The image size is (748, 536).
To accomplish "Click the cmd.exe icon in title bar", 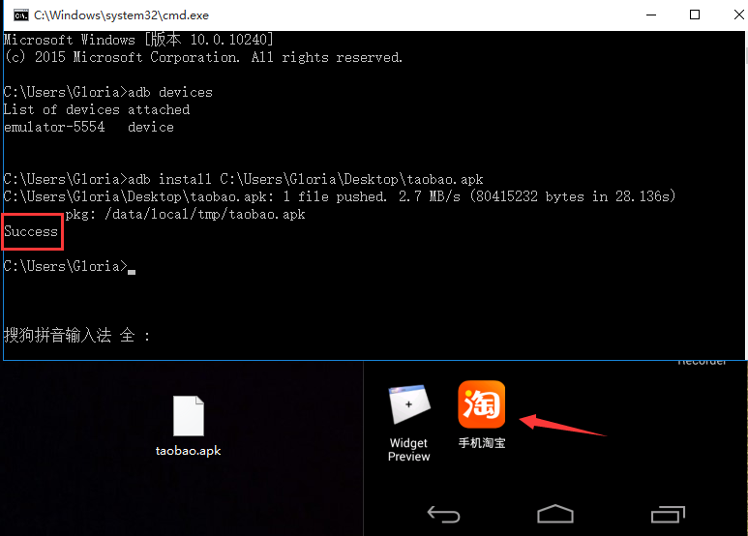I will pyautogui.click(x=21, y=15).
